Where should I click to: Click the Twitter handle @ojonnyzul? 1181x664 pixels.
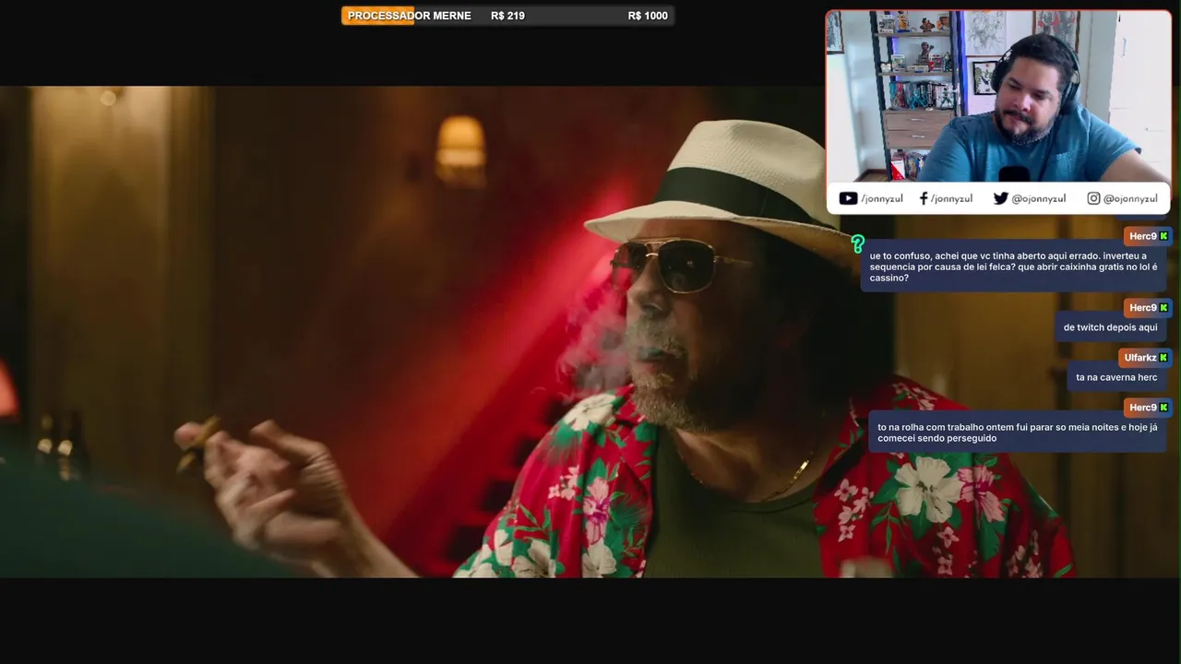click(x=1038, y=198)
